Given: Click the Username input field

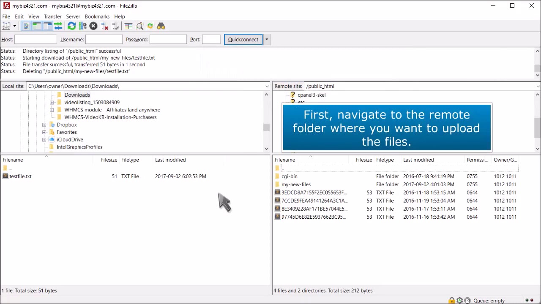Looking at the screenshot, I should (104, 39).
